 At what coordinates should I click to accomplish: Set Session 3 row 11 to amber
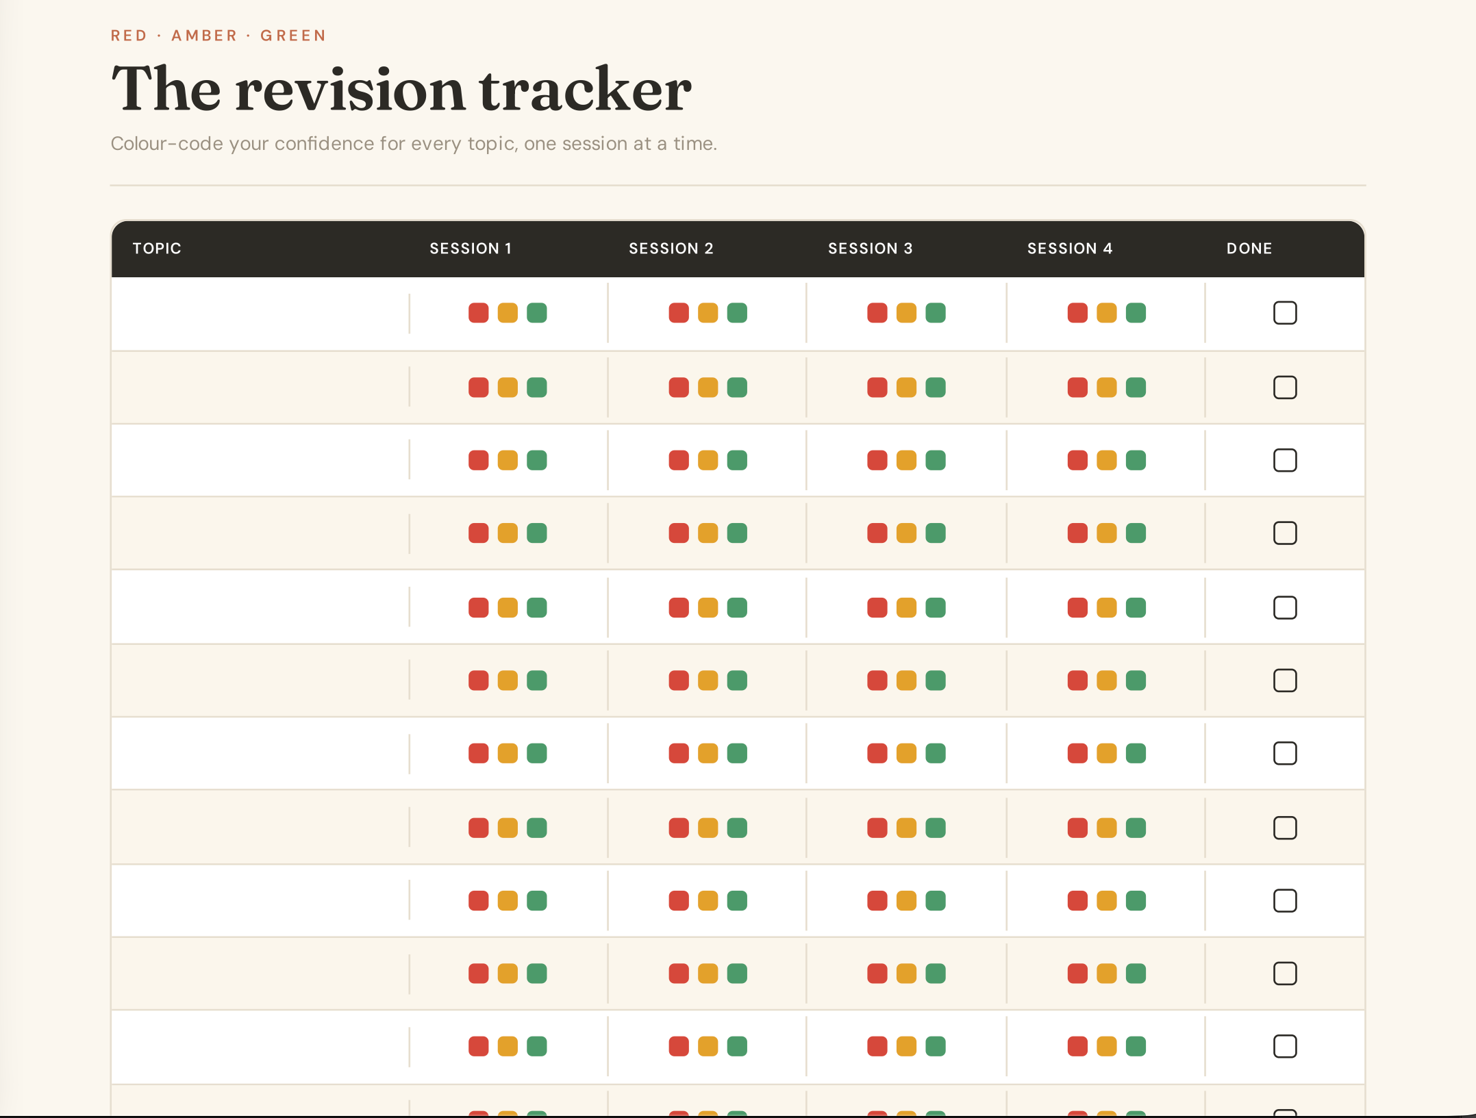907,1046
